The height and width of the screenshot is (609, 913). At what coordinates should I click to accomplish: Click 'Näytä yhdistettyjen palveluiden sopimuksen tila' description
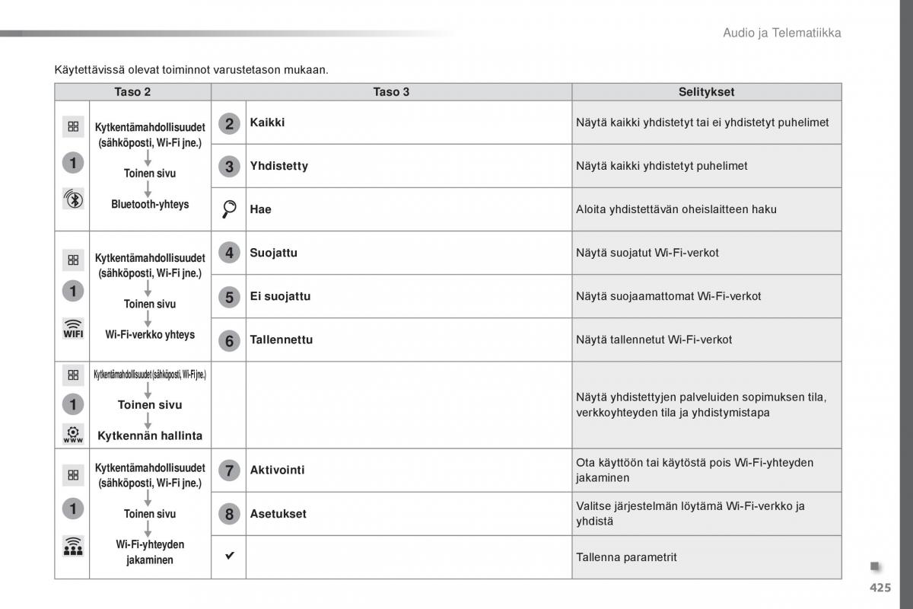[x=701, y=405]
